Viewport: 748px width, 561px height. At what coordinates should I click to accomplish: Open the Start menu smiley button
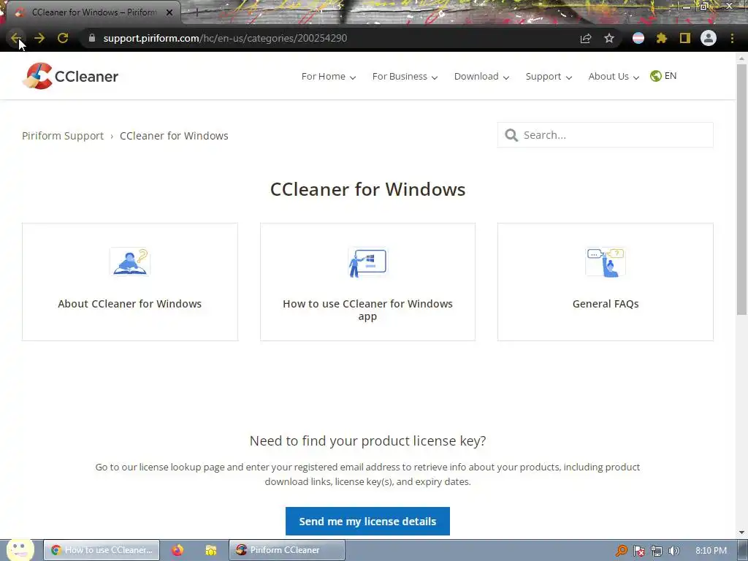(20, 549)
